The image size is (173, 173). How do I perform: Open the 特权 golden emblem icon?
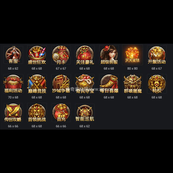click(157, 84)
